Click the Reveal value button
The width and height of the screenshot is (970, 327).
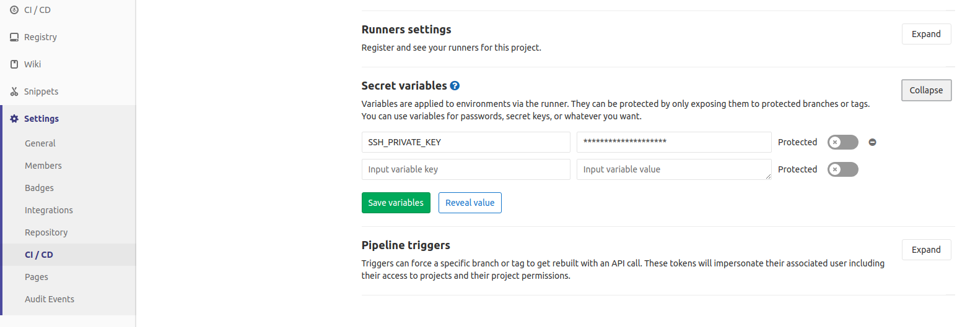[470, 203]
